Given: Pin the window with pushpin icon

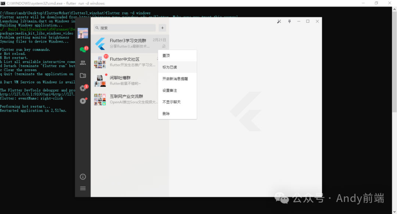Looking at the screenshot, I should click(289, 22).
